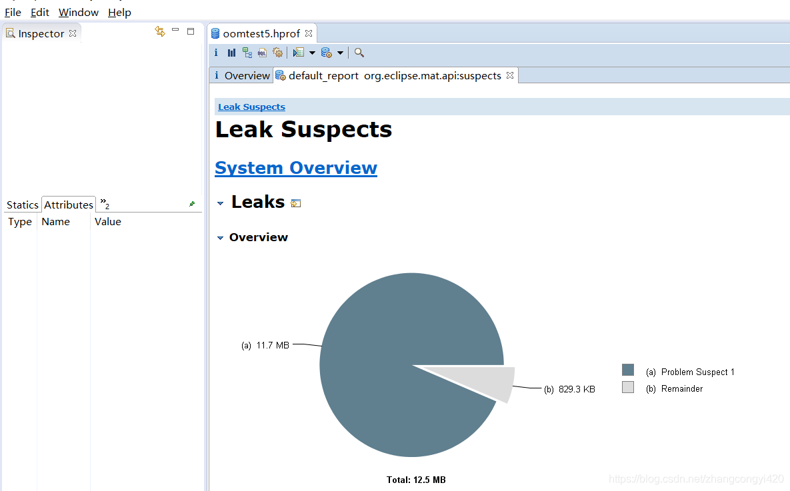Expand the query browser dropdown arrow
The width and height of the screenshot is (790, 491).
[x=340, y=53]
